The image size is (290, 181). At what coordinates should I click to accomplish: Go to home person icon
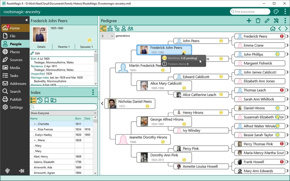pyautogui.click(x=273, y=29)
